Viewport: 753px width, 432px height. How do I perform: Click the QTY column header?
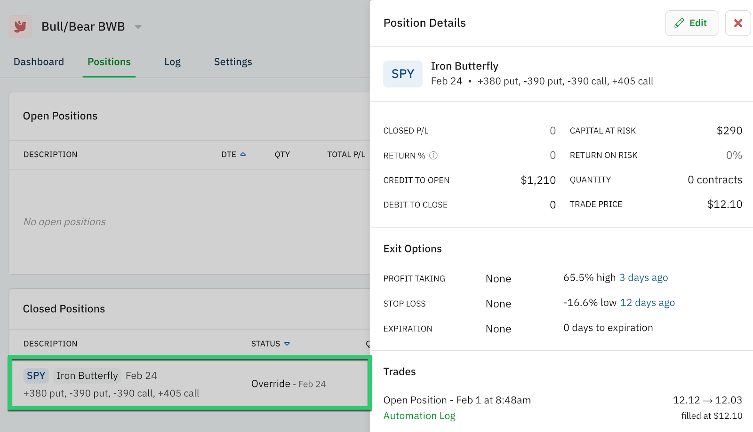(282, 155)
